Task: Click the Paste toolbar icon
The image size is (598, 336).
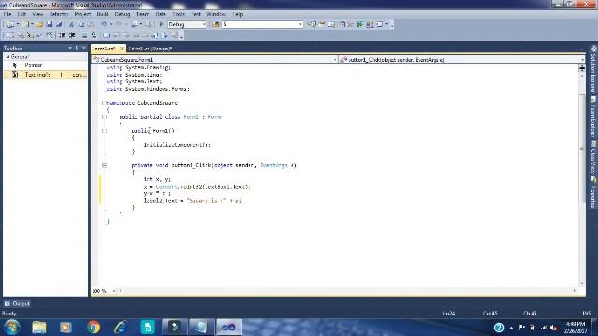Action: pyautogui.click(x=91, y=24)
